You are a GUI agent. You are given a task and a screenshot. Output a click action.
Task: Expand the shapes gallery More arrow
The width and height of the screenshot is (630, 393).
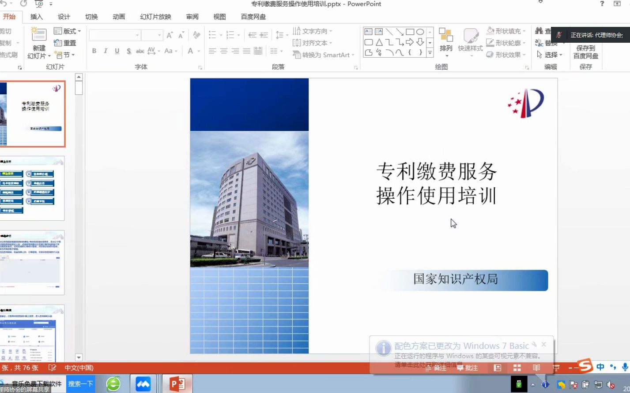[430, 53]
